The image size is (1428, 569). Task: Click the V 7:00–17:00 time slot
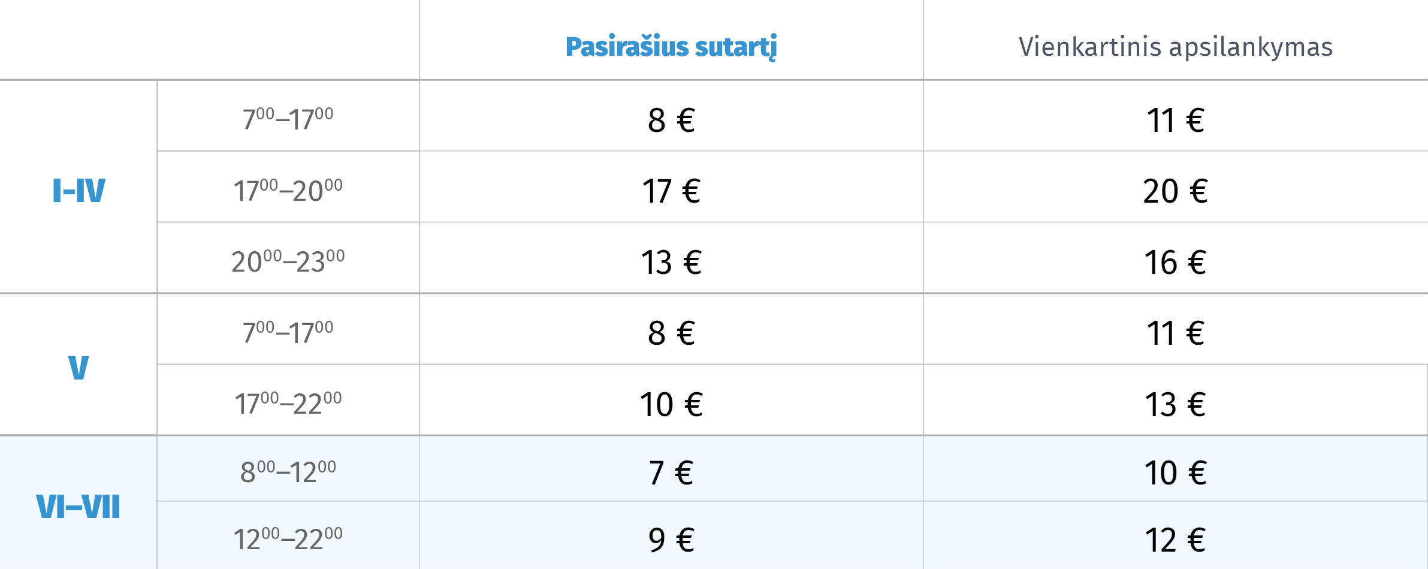288,332
